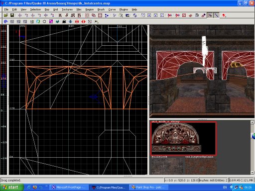Click the crossed-out square icon
Screen dimensions: 255x191
90,21
